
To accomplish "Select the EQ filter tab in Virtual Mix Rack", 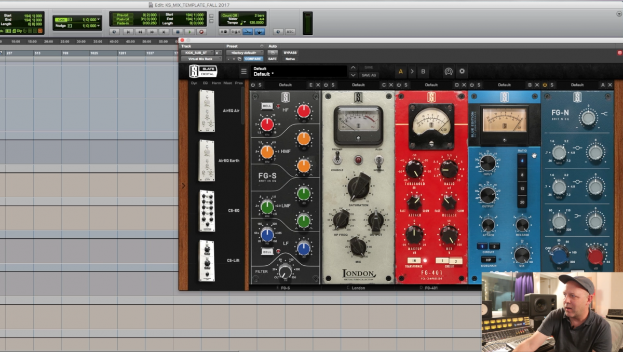I will point(205,83).
